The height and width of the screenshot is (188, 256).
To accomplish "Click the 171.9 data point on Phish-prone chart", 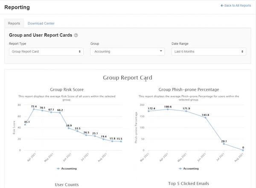I will (x=186, y=111).
